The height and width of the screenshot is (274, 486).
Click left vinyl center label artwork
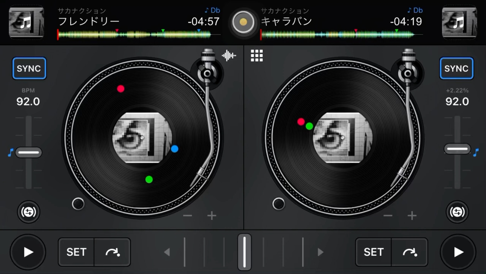point(142,138)
